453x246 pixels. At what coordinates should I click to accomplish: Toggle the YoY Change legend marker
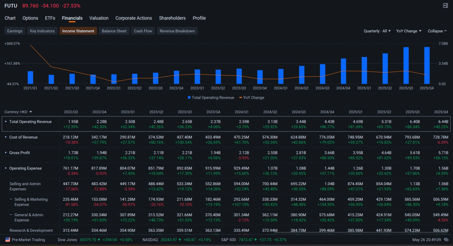coord(241,97)
